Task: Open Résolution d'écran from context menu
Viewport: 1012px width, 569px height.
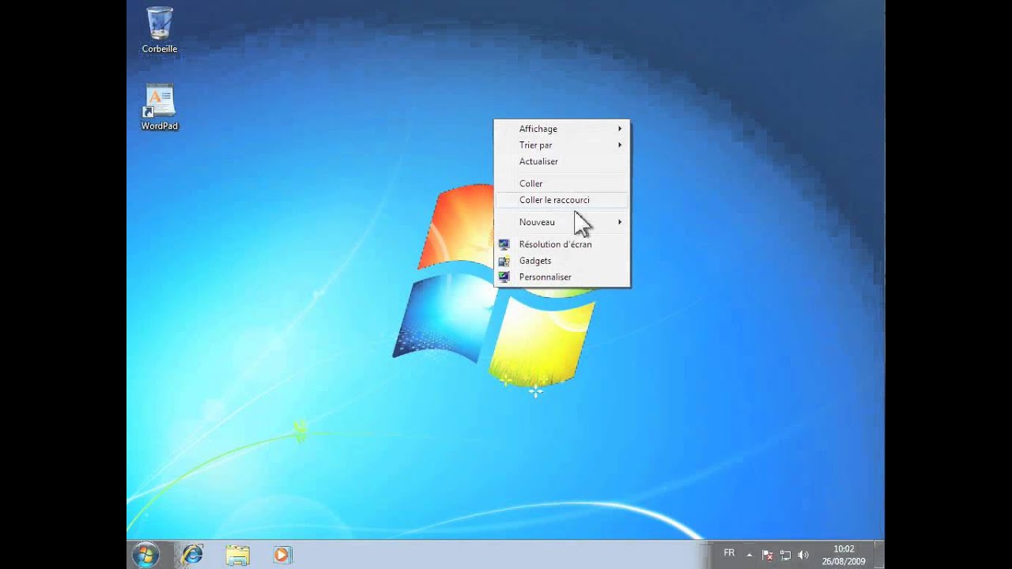Action: click(562, 244)
